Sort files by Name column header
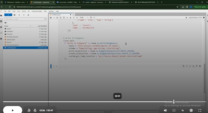The image size is (208, 113). 6,26
